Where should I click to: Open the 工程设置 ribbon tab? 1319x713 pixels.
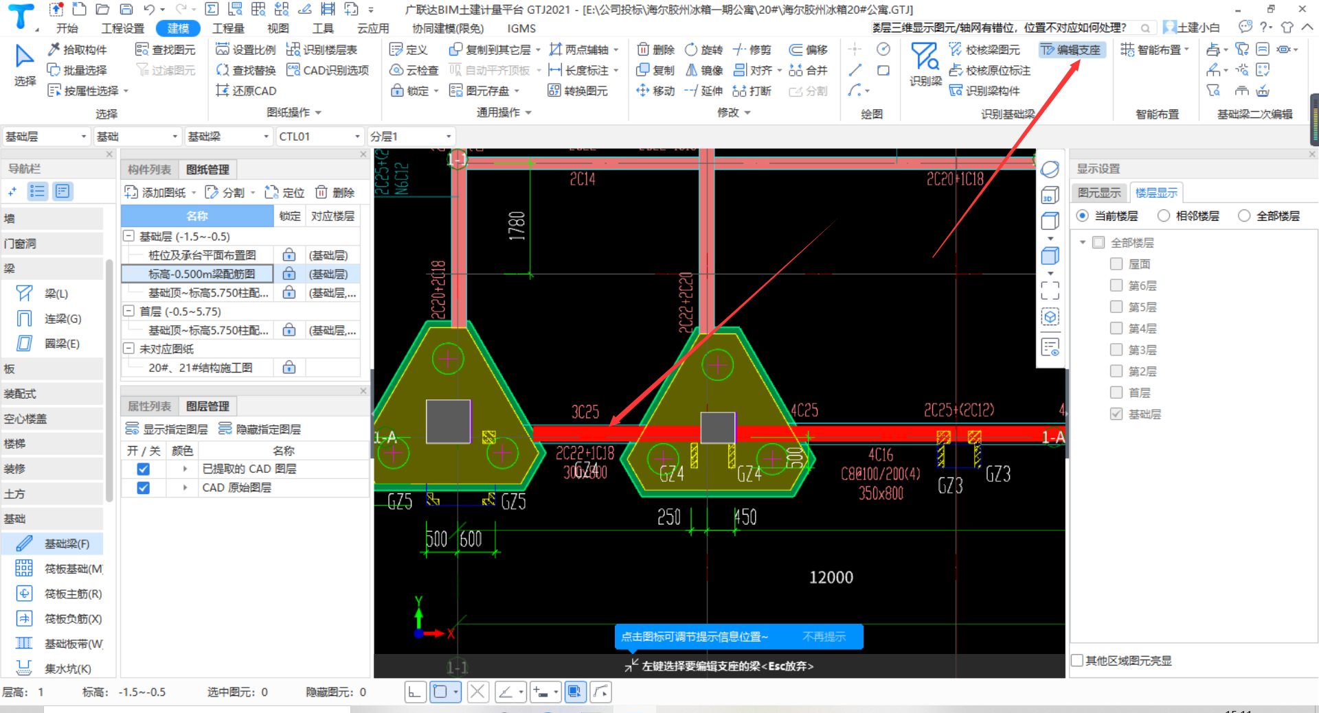point(123,28)
